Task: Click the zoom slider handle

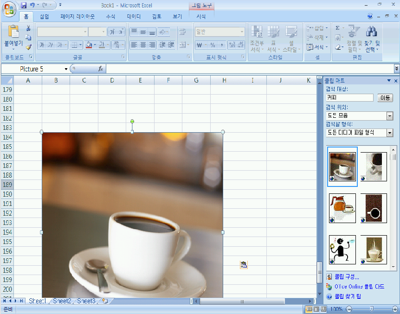Action: [372, 309]
